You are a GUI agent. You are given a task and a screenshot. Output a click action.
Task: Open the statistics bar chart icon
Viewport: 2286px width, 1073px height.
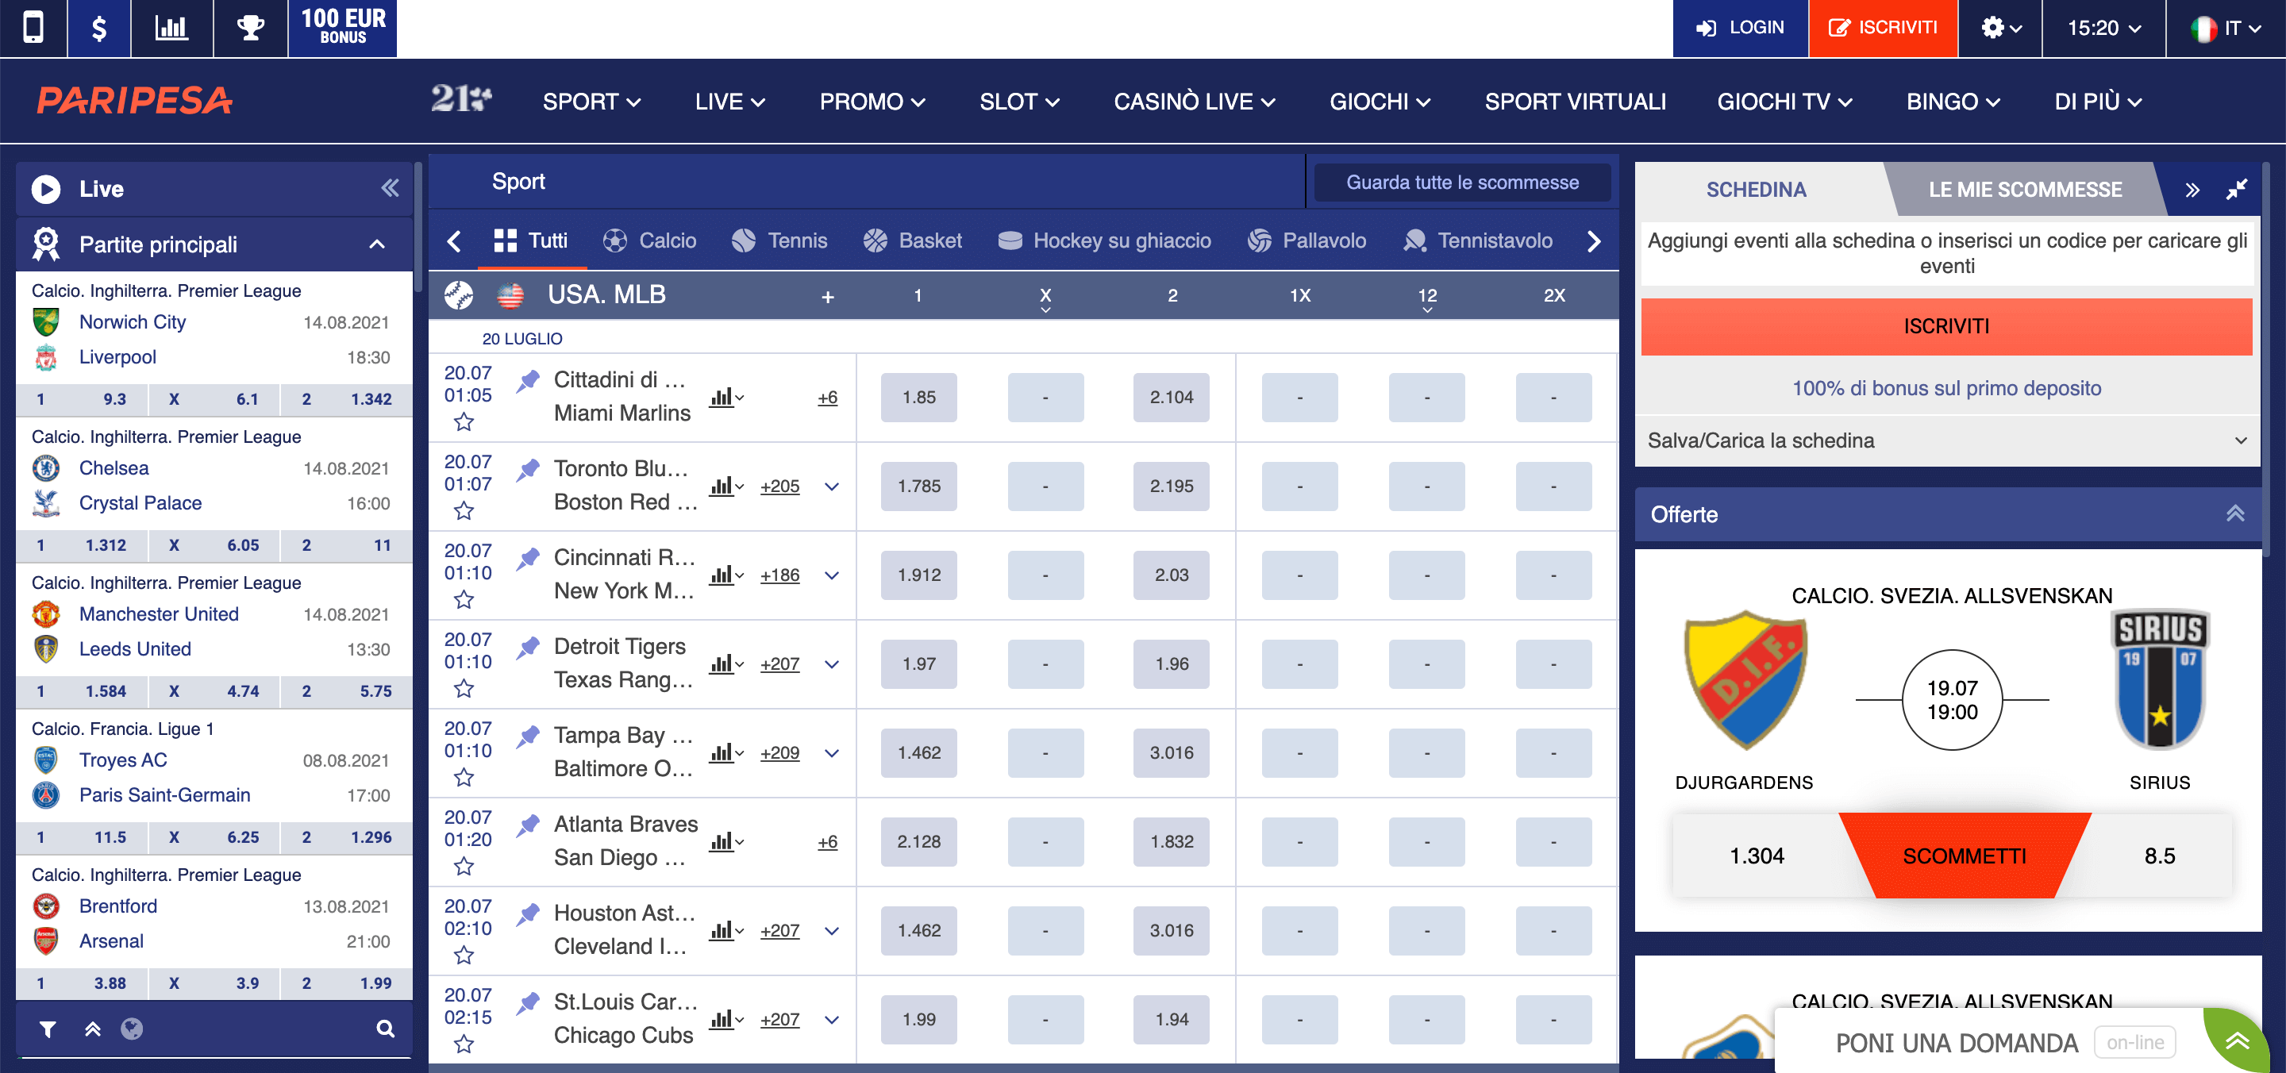pos(171,28)
